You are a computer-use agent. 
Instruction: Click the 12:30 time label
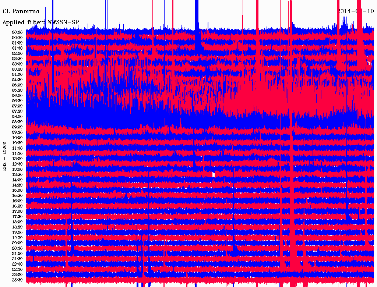point(17,164)
